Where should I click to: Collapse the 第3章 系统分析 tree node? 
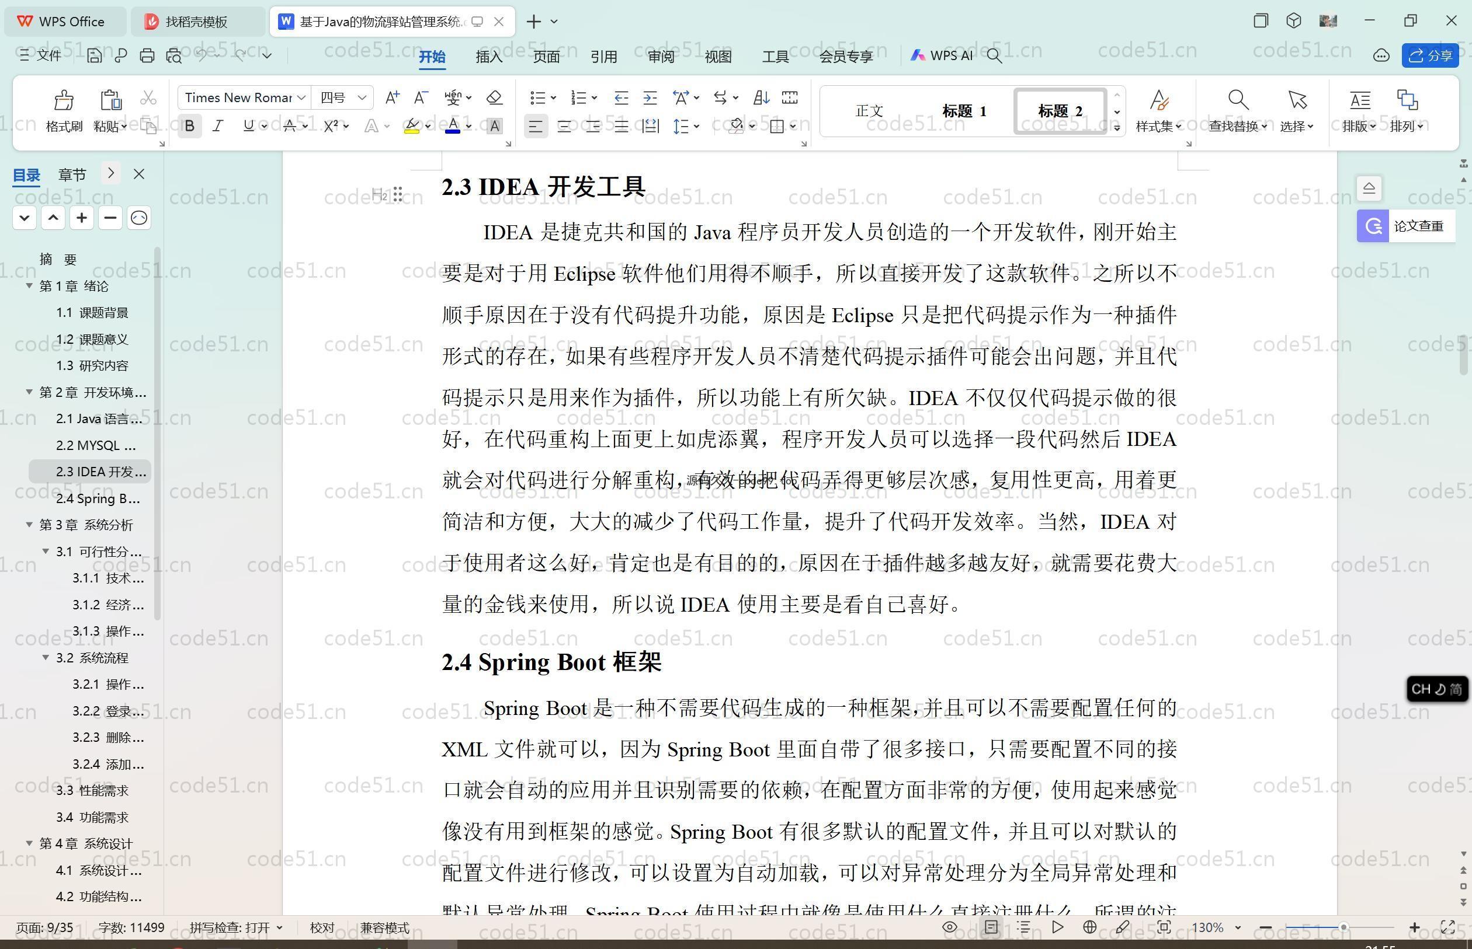pyautogui.click(x=29, y=525)
